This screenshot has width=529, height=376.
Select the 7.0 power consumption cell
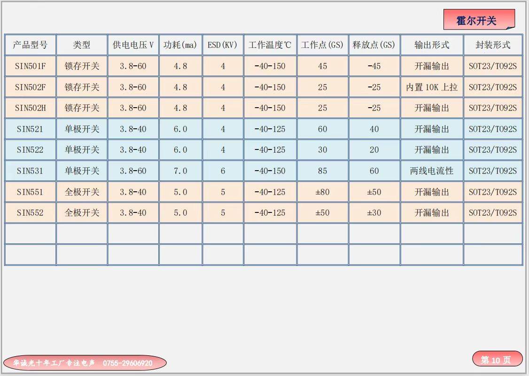tap(180, 171)
